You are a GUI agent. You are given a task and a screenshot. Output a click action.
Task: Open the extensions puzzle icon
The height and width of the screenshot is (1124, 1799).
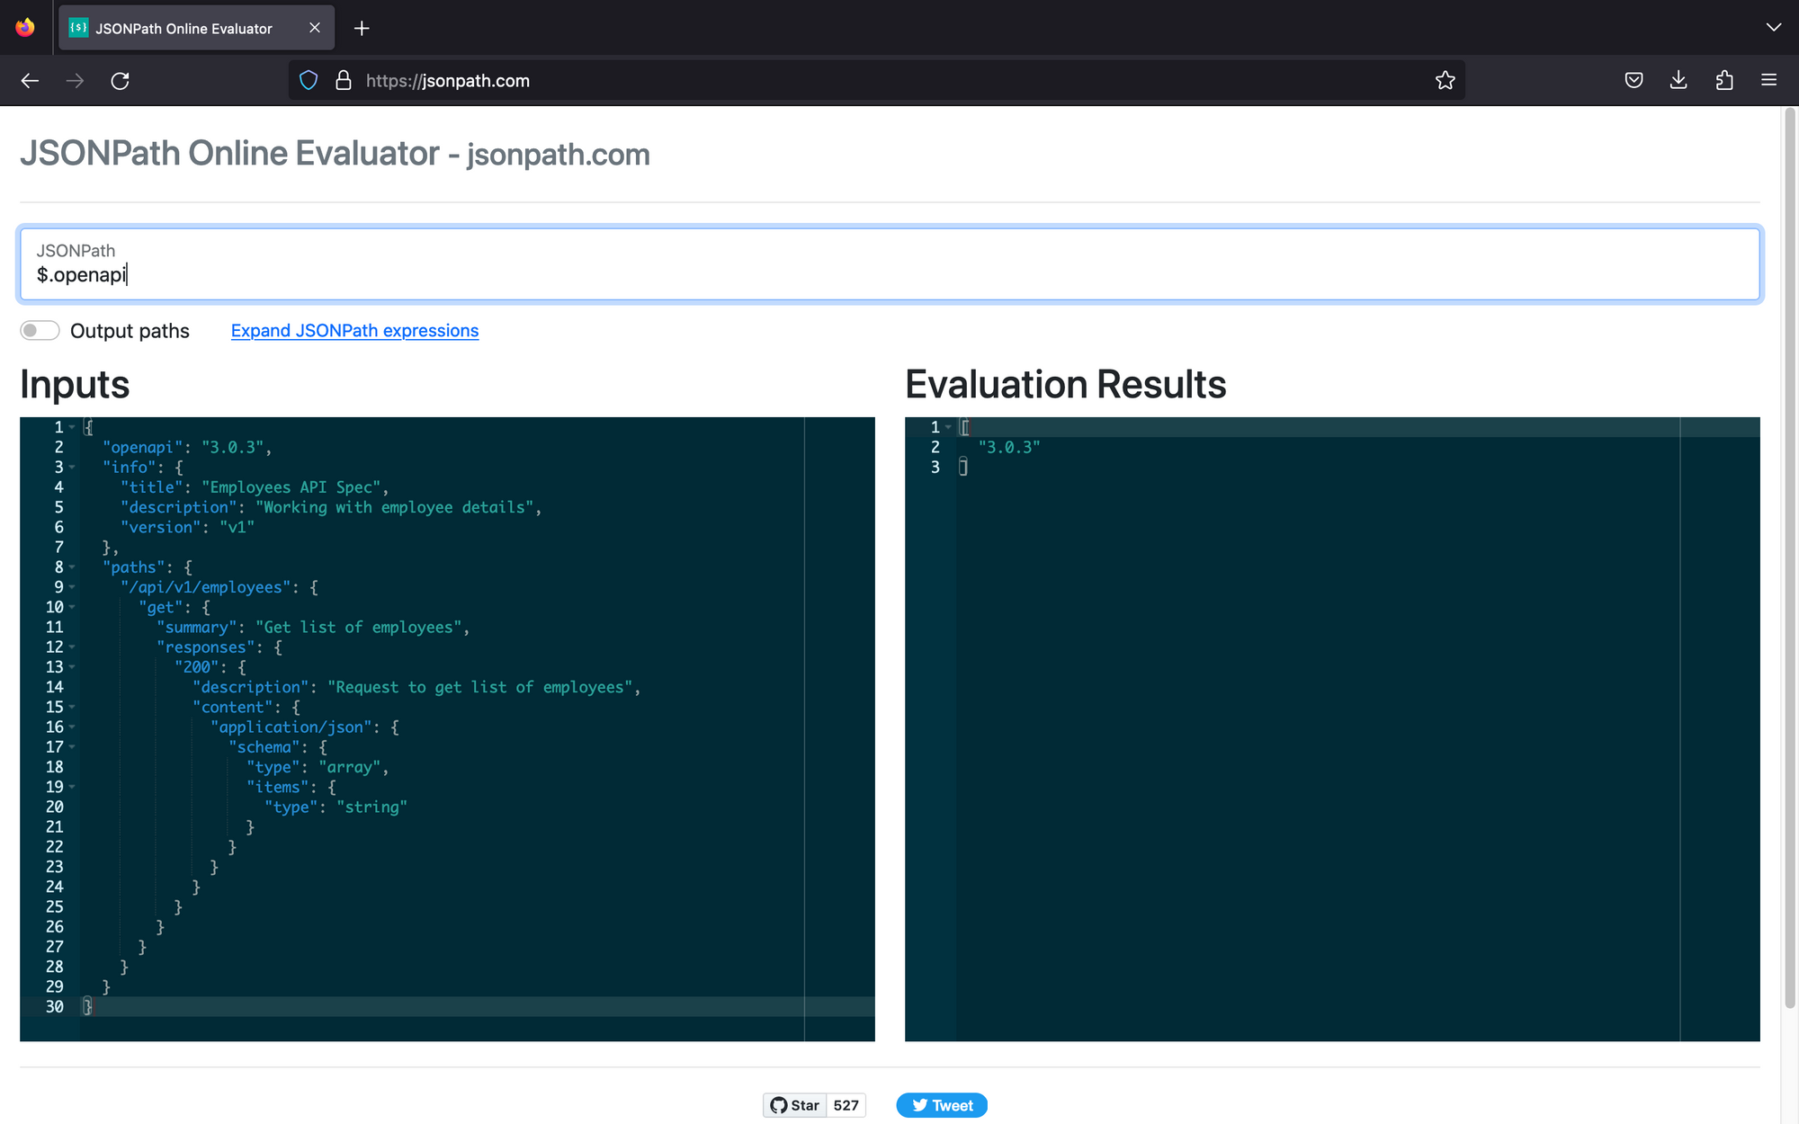[1724, 81]
